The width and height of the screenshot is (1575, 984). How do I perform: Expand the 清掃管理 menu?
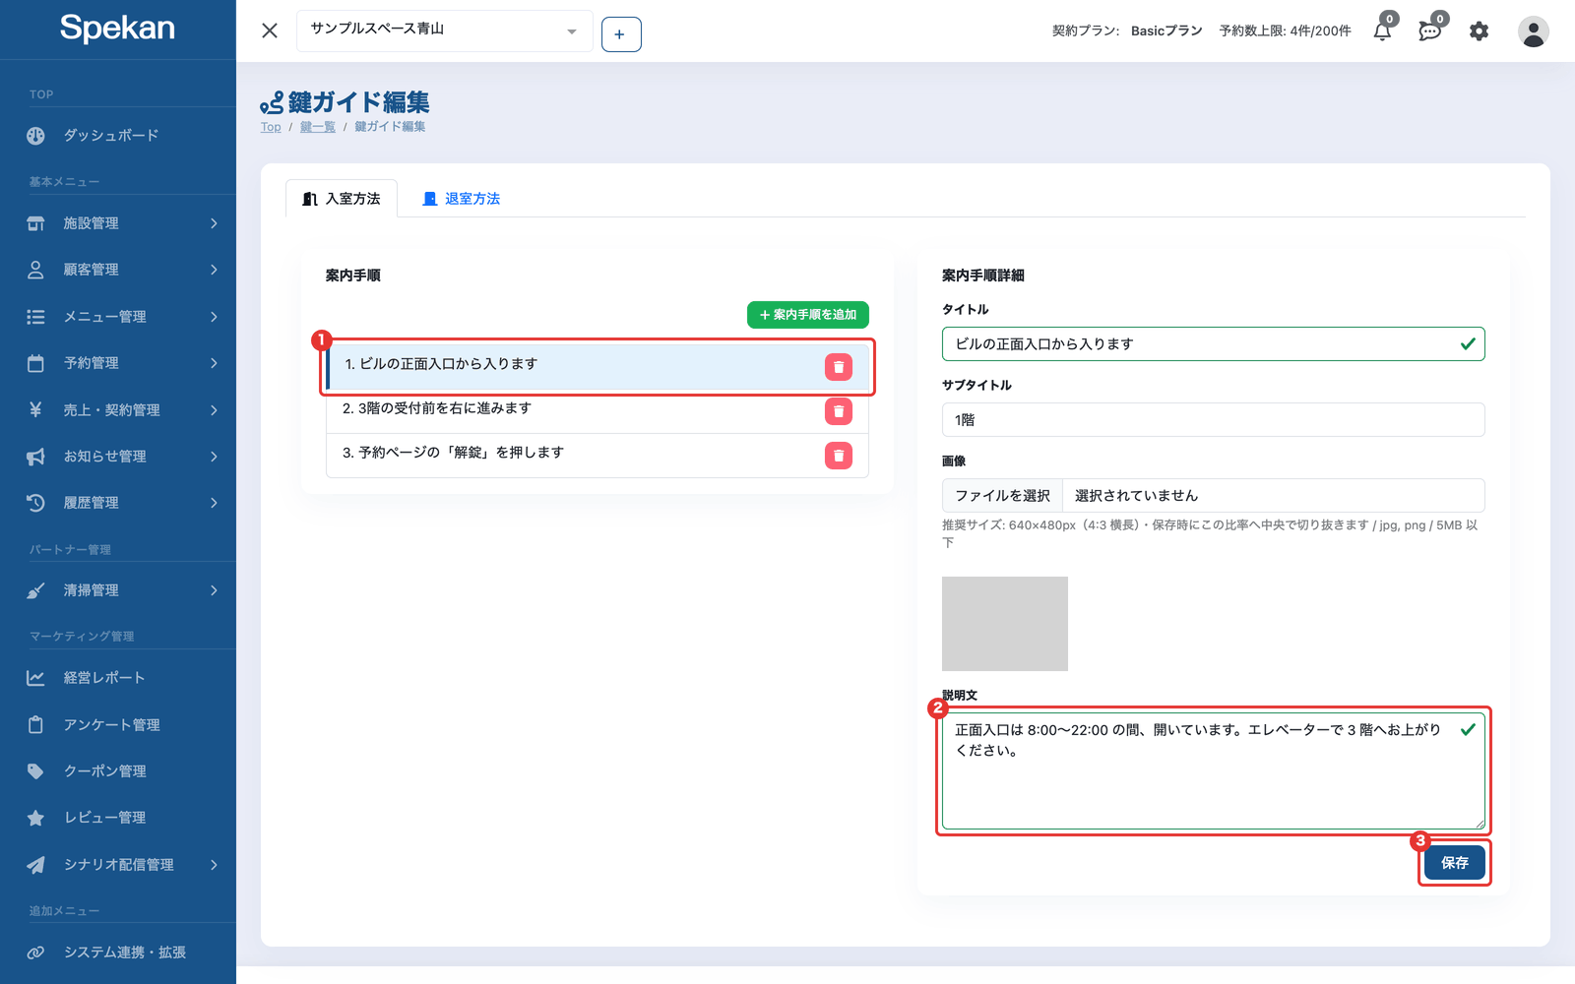118,590
